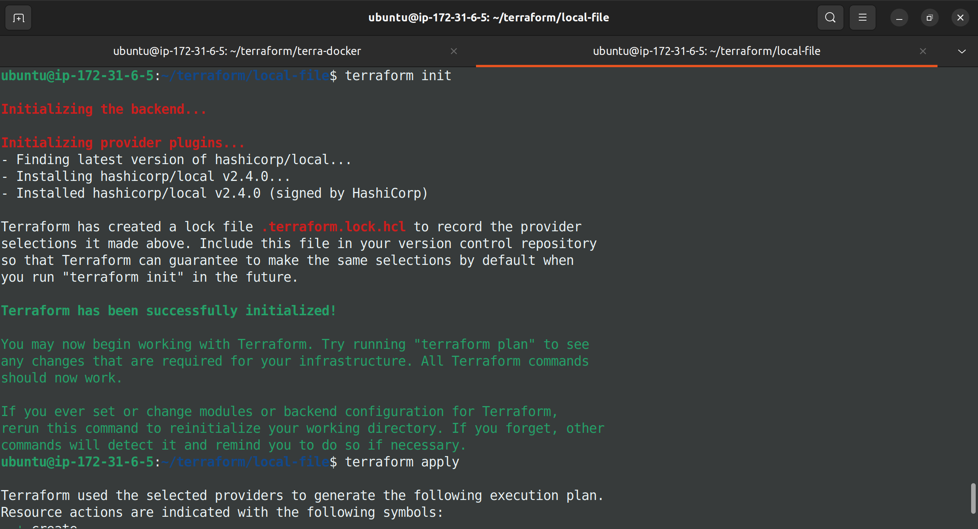Close the terra-docker tab

point(454,51)
